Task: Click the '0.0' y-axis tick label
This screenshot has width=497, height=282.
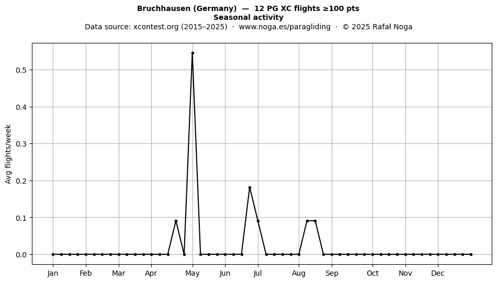Action: tap(21, 255)
